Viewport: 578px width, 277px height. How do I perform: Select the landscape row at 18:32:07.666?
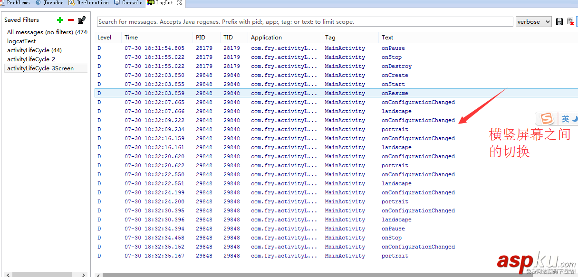337,111
